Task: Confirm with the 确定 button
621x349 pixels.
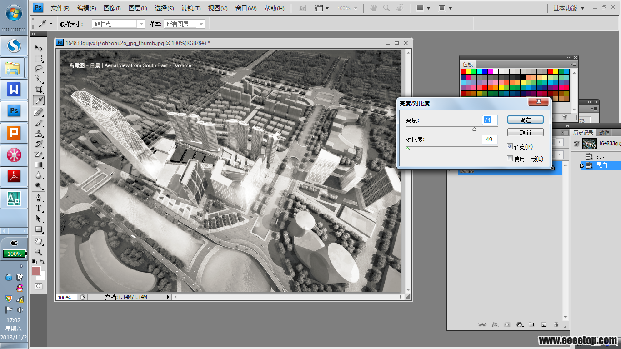Action: pyautogui.click(x=525, y=120)
